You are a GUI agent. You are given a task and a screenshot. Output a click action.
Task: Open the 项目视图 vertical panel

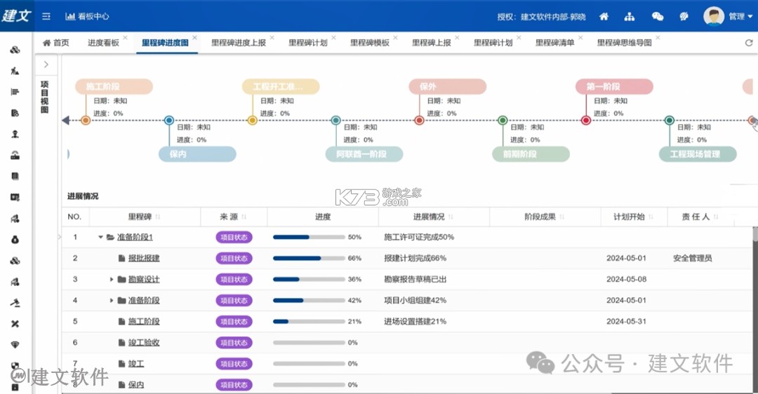[44, 97]
